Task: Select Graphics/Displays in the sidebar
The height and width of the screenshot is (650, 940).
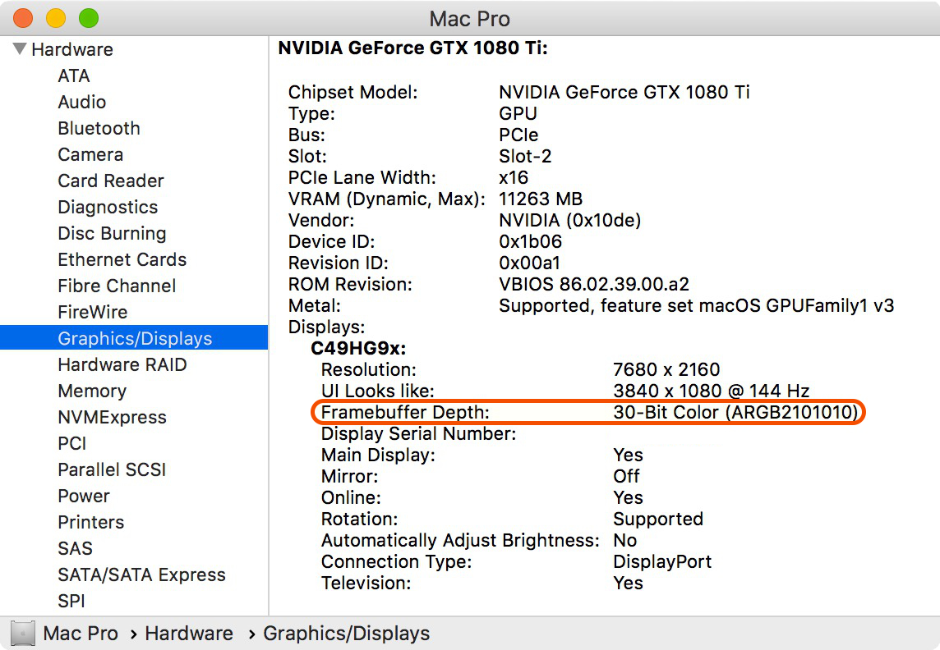Action: (x=134, y=338)
